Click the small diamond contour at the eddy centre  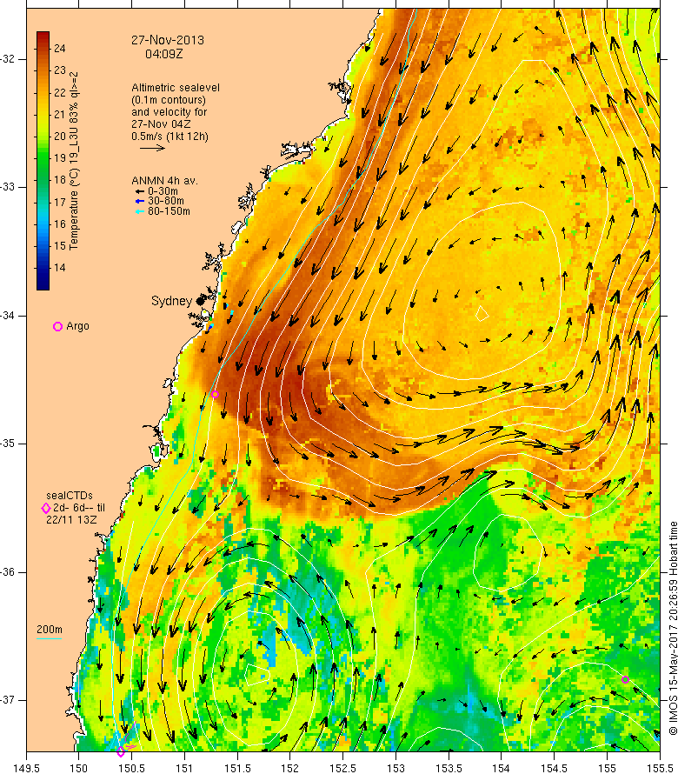point(482,313)
